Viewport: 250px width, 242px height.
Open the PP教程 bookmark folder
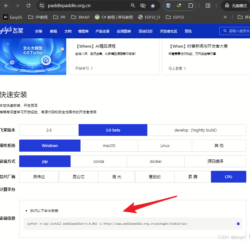click(x=38, y=17)
